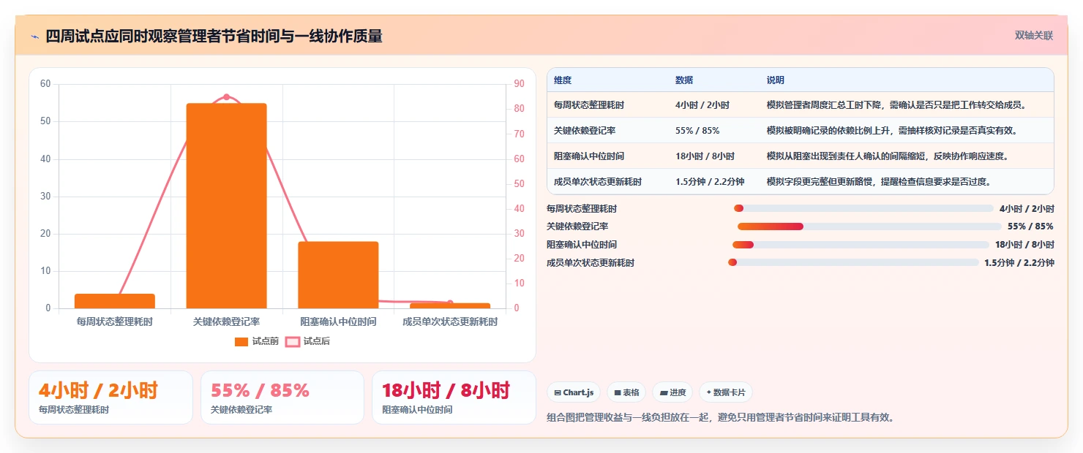Image resolution: width=1083 pixels, height=453 pixels.
Task: Click the 阻塞确认中位时间 x-axis label
Action: coord(338,321)
